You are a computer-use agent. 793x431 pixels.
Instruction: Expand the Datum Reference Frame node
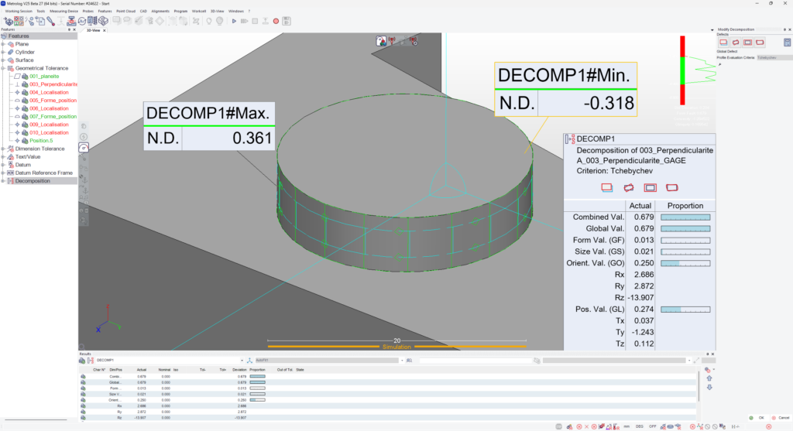click(3, 173)
